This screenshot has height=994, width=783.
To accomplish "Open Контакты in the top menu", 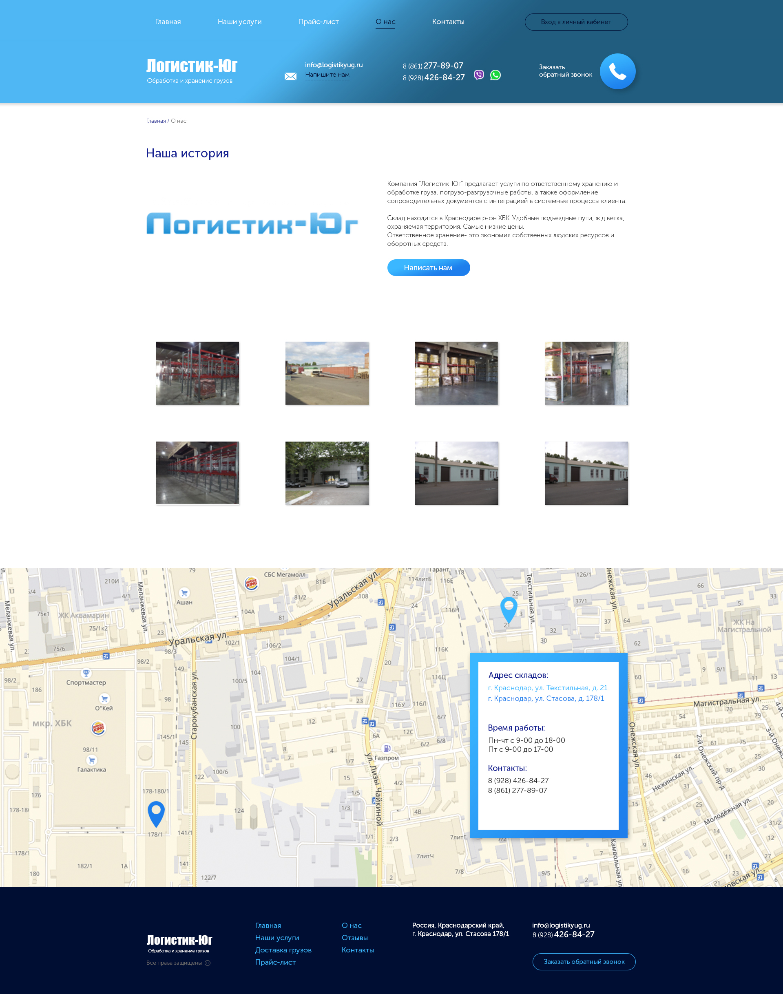I will (448, 22).
